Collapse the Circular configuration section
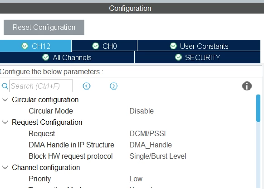 (x=5, y=100)
